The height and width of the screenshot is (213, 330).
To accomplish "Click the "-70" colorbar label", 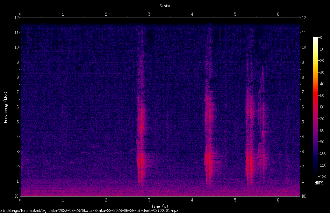I will [x=321, y=119].
